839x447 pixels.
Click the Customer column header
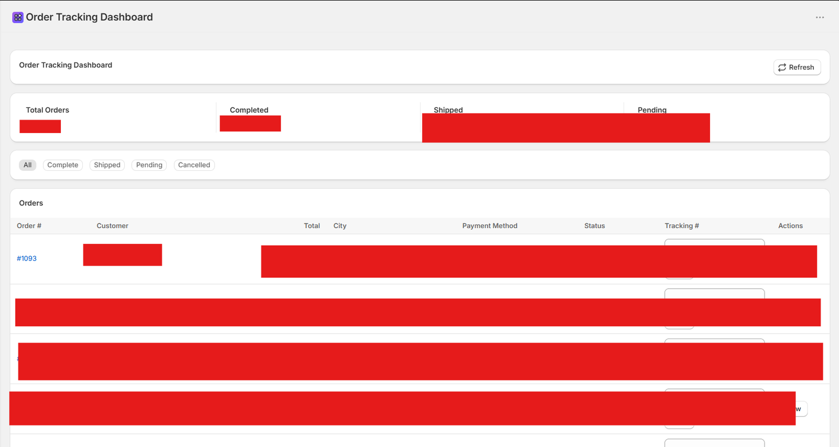pyautogui.click(x=112, y=226)
